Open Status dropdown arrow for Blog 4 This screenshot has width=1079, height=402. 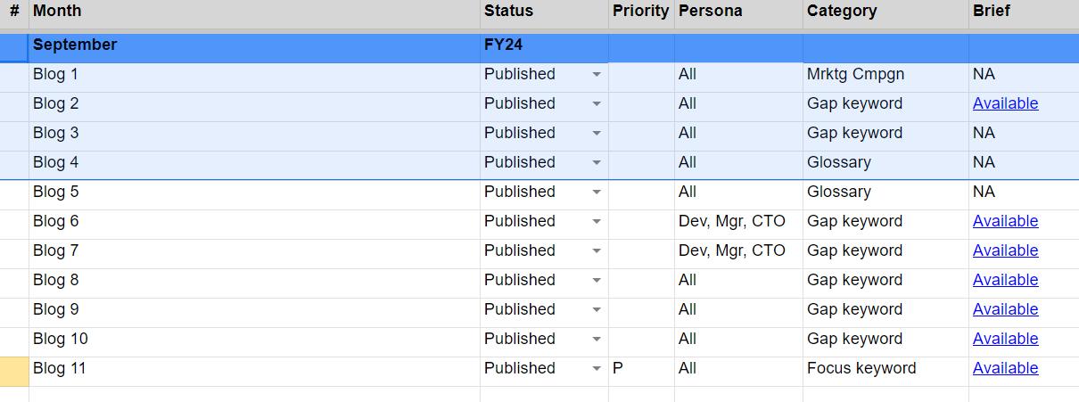597,163
